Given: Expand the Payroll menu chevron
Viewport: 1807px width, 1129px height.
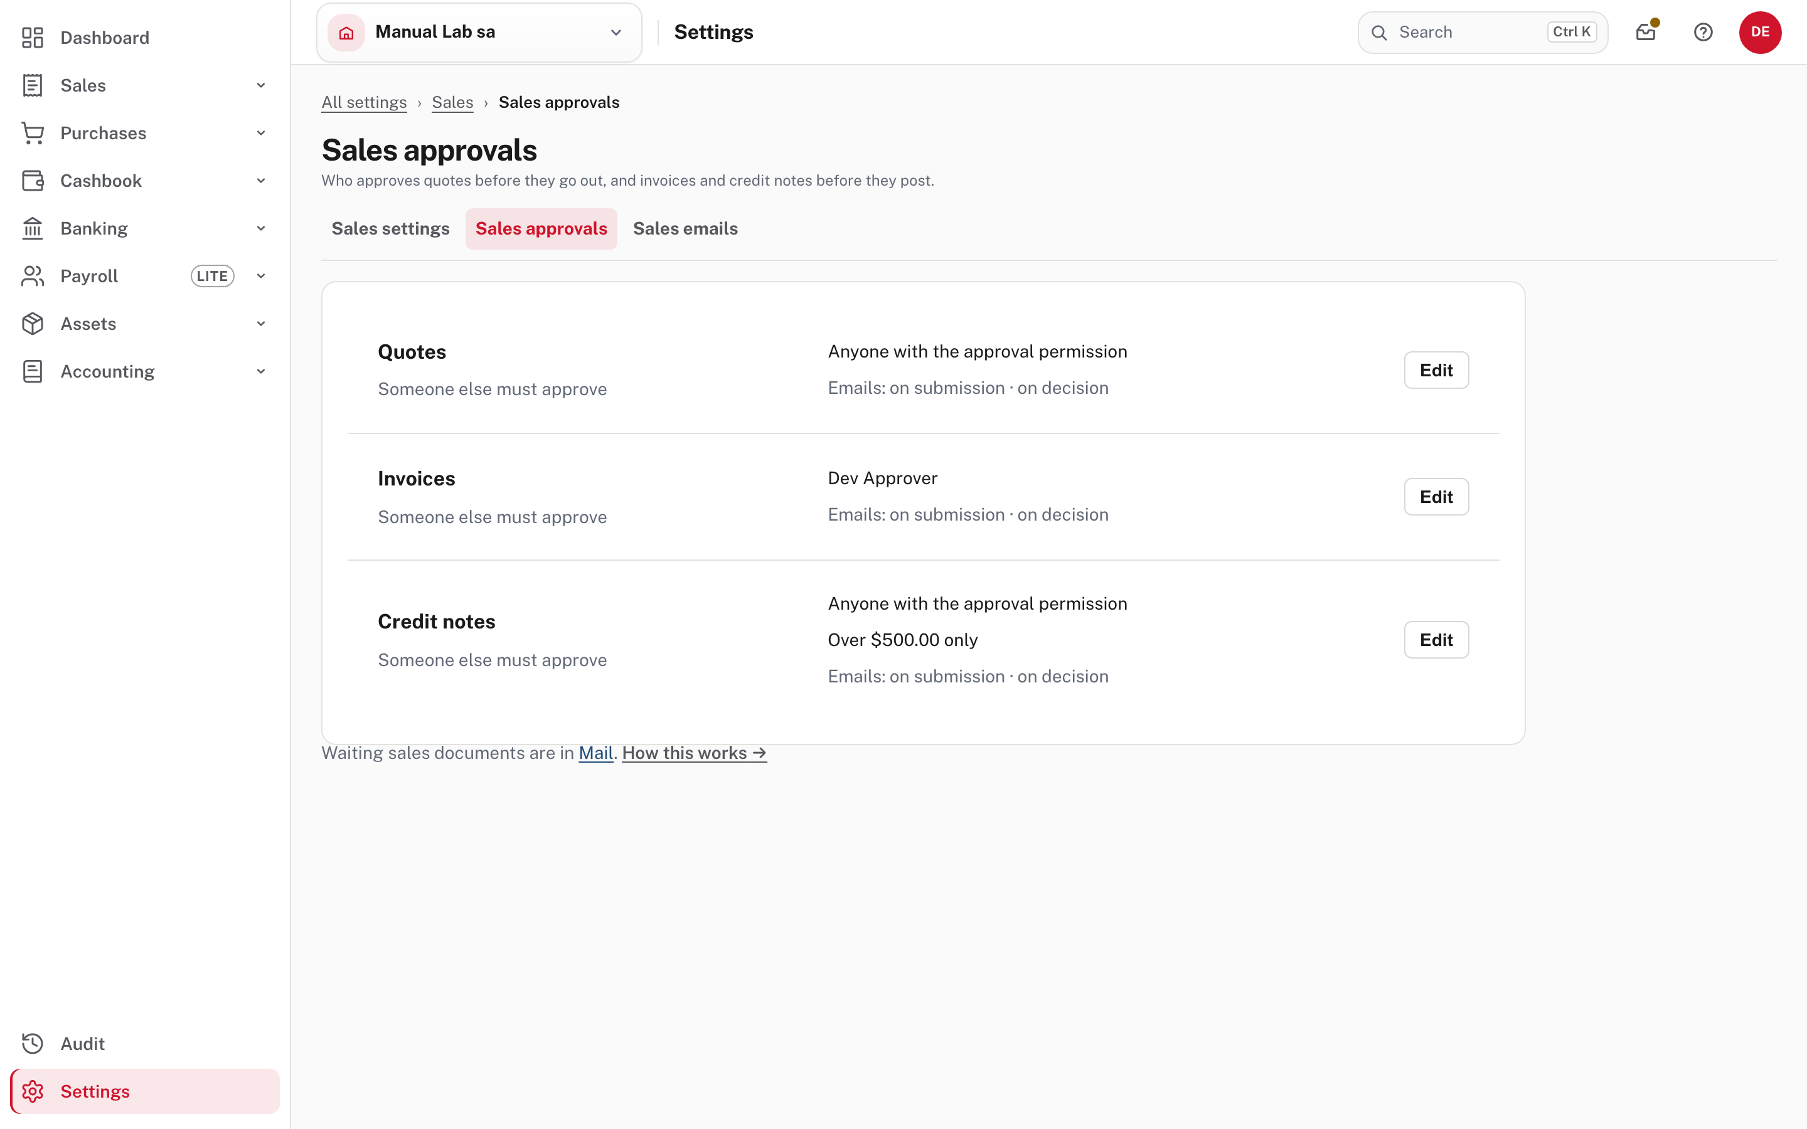Looking at the screenshot, I should (260, 276).
